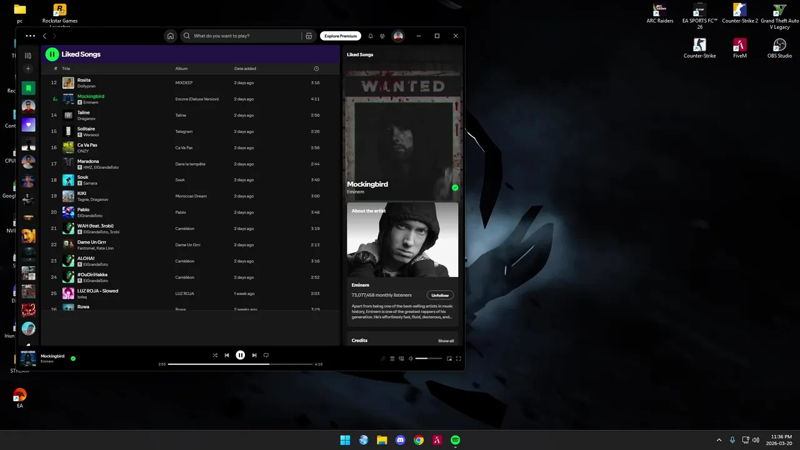Skip to the next track
The width and height of the screenshot is (800, 450).
point(254,355)
